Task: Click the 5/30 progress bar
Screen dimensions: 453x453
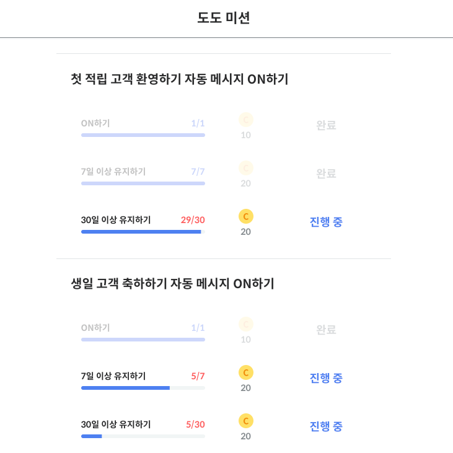Action: tap(143, 436)
